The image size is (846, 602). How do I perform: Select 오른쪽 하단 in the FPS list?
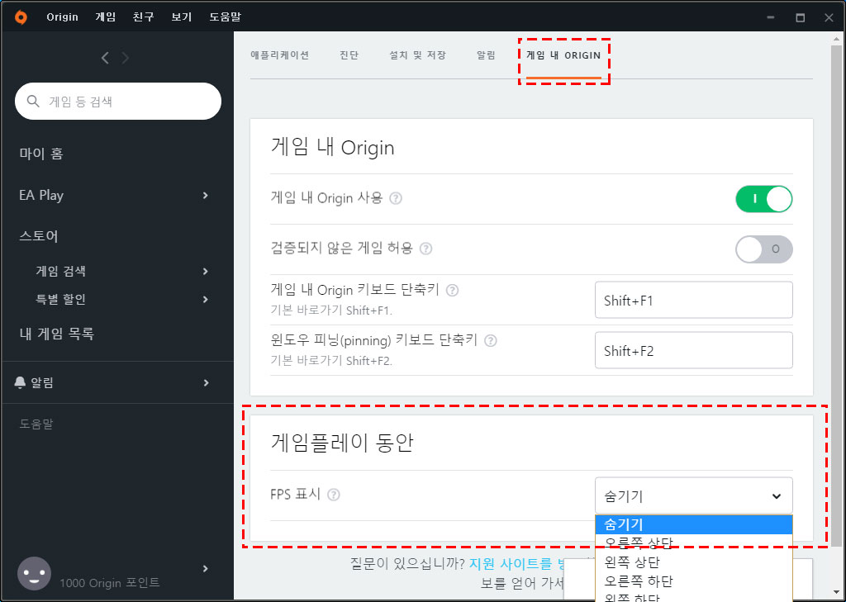click(x=694, y=581)
